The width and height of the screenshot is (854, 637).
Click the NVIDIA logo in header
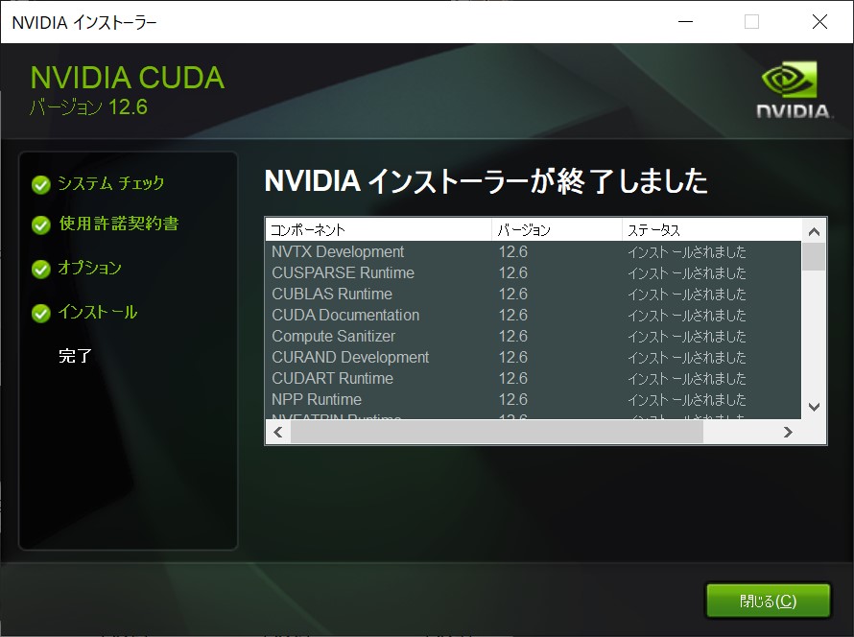pyautogui.click(x=794, y=90)
